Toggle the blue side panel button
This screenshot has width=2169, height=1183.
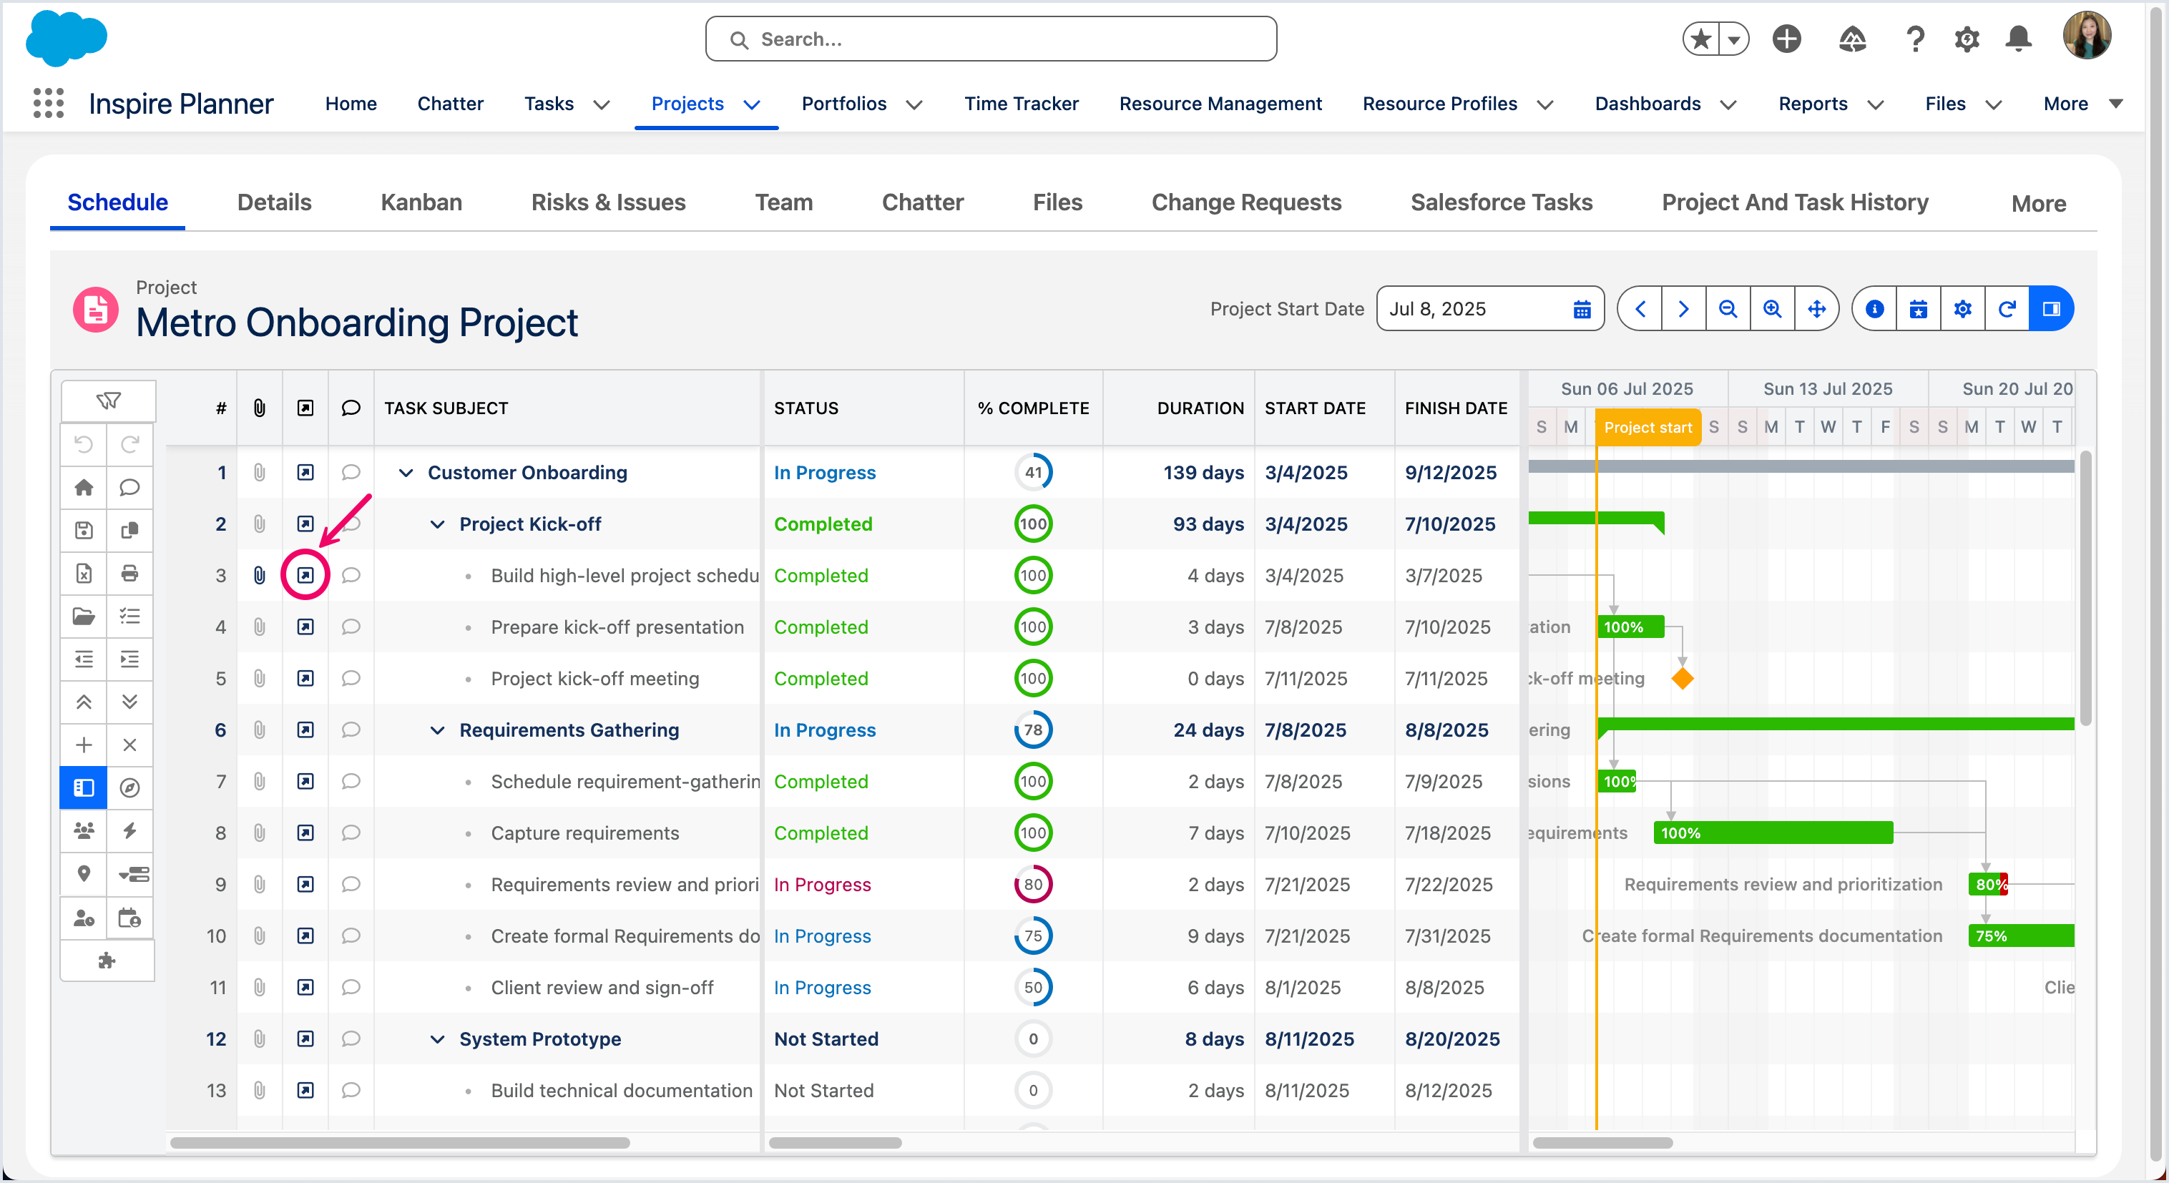(x=2052, y=309)
